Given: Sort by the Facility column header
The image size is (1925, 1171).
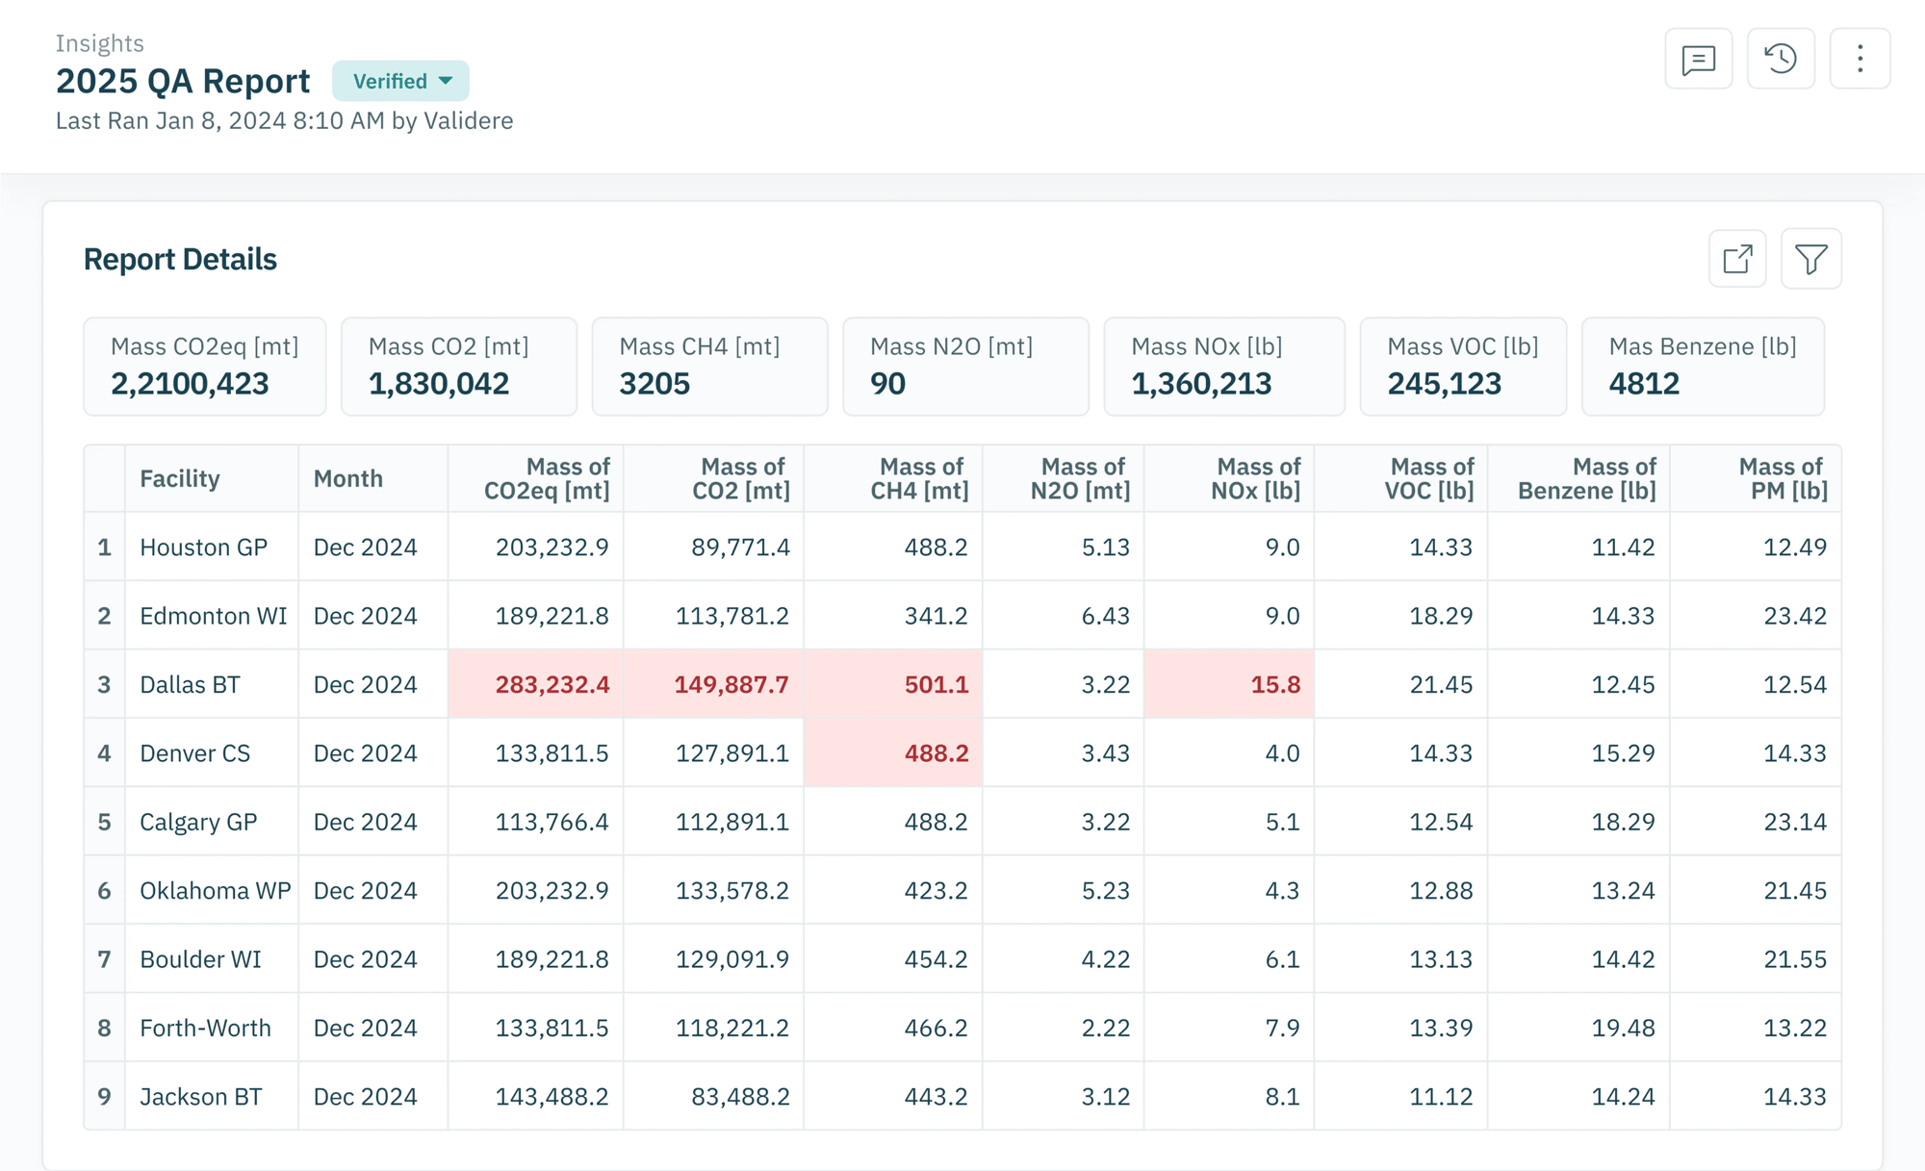Looking at the screenshot, I should (x=180, y=478).
